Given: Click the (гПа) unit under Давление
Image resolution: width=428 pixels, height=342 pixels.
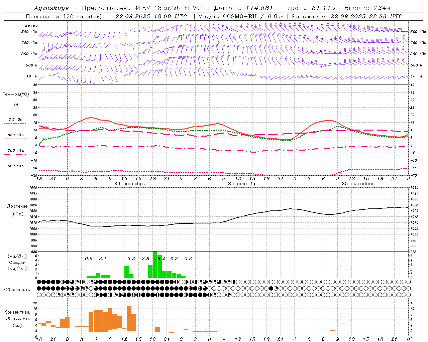Looking at the screenshot, I should pos(17,214).
